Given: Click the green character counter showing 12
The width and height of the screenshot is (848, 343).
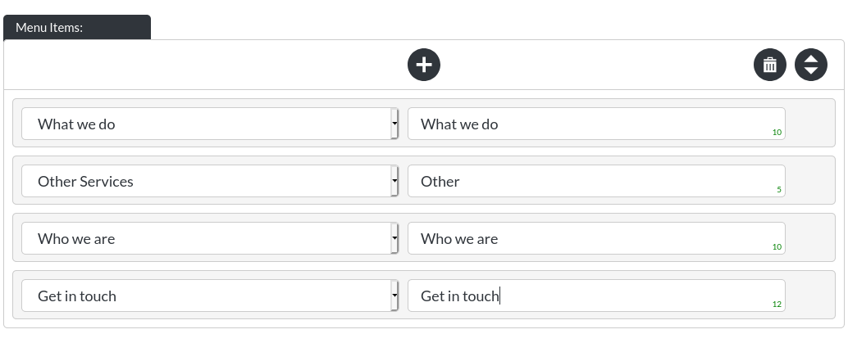Looking at the screenshot, I should click(777, 305).
